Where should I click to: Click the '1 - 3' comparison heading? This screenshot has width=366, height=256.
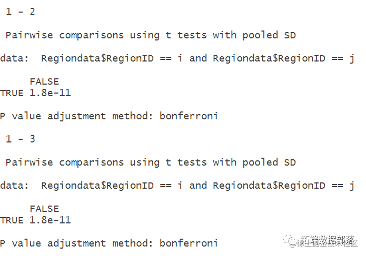(21, 139)
